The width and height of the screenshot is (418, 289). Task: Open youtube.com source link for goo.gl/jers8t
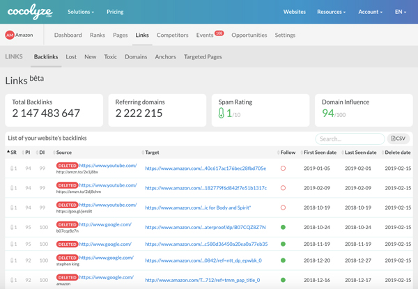[x=108, y=205]
